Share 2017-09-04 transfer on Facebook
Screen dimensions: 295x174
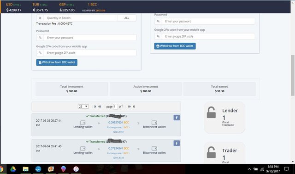(177, 143)
